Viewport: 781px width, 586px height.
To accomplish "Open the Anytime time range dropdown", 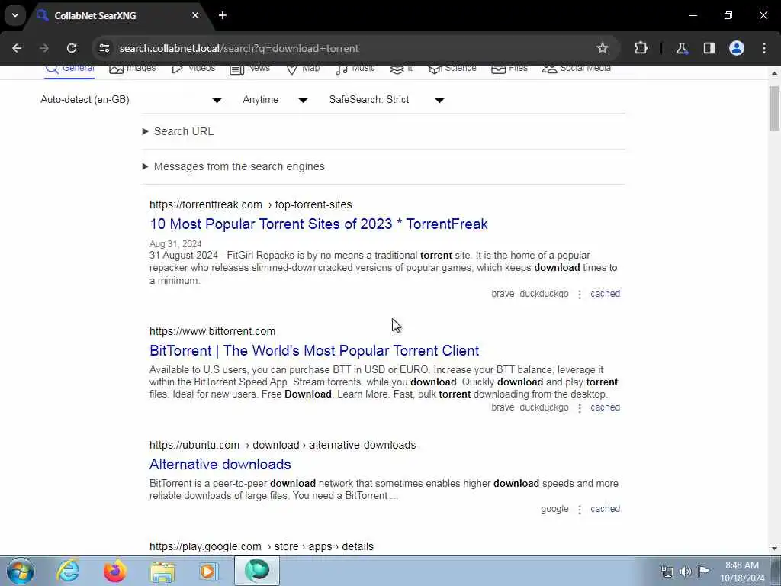I will pos(275,100).
